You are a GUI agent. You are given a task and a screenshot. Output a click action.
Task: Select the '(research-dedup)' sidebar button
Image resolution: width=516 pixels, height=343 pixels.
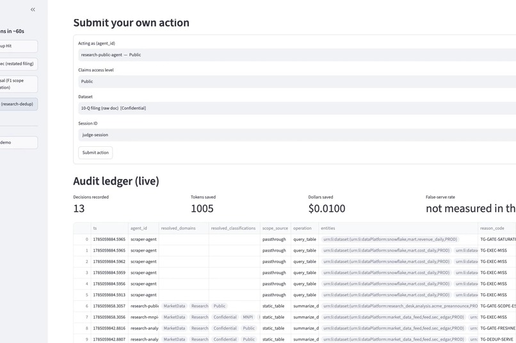coord(18,104)
